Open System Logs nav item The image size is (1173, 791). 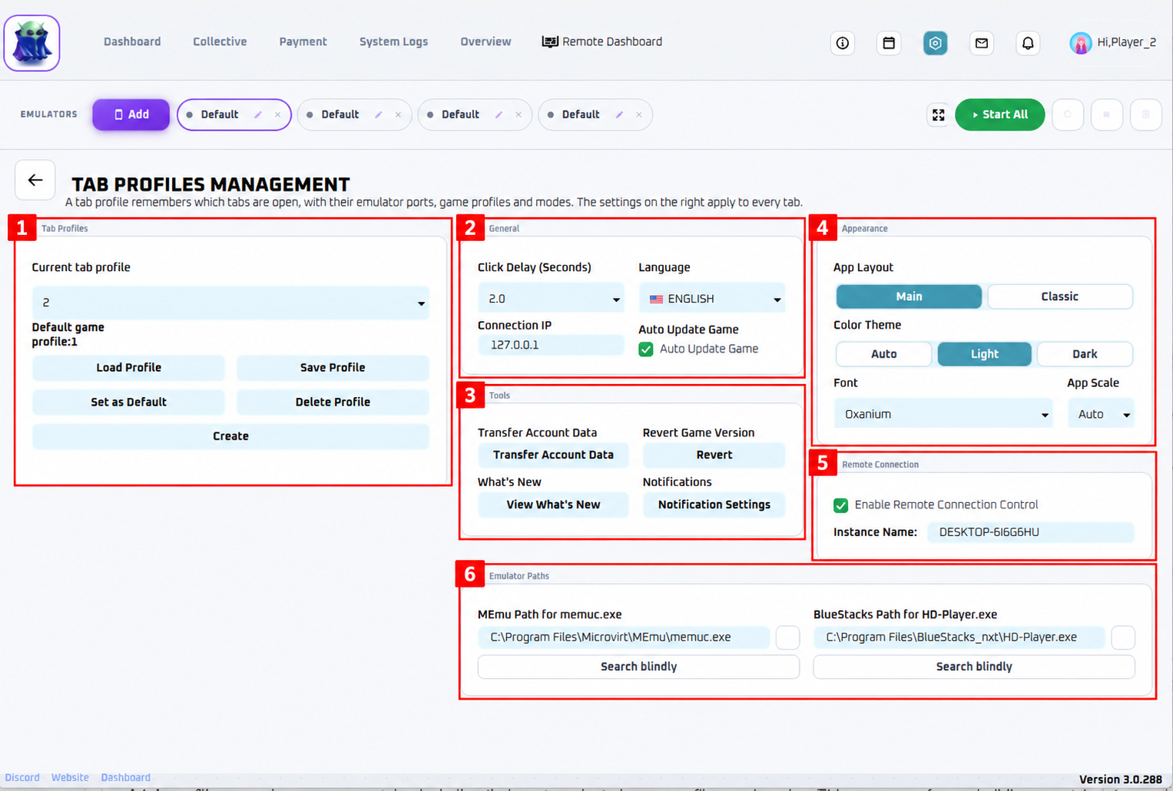(x=393, y=41)
